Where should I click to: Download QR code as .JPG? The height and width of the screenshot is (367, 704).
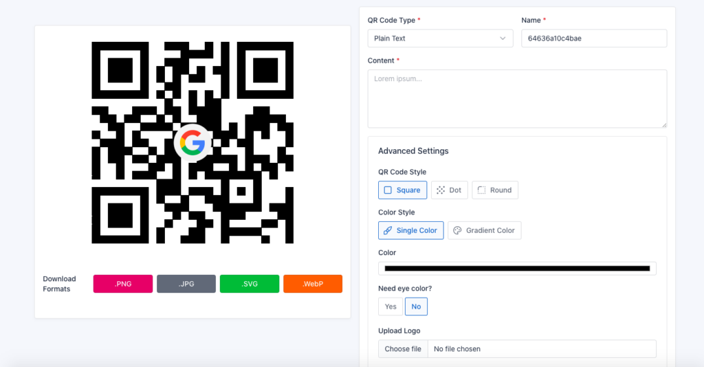(x=186, y=284)
